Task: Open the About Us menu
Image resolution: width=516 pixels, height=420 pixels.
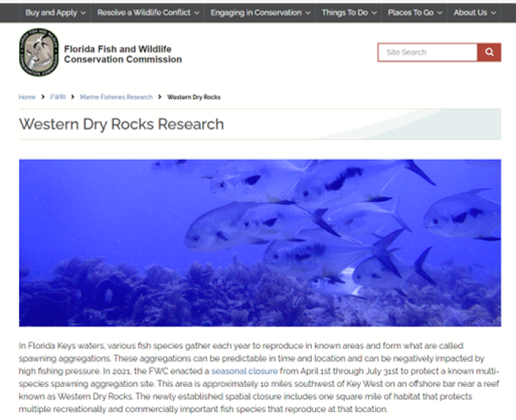Action: (475, 13)
